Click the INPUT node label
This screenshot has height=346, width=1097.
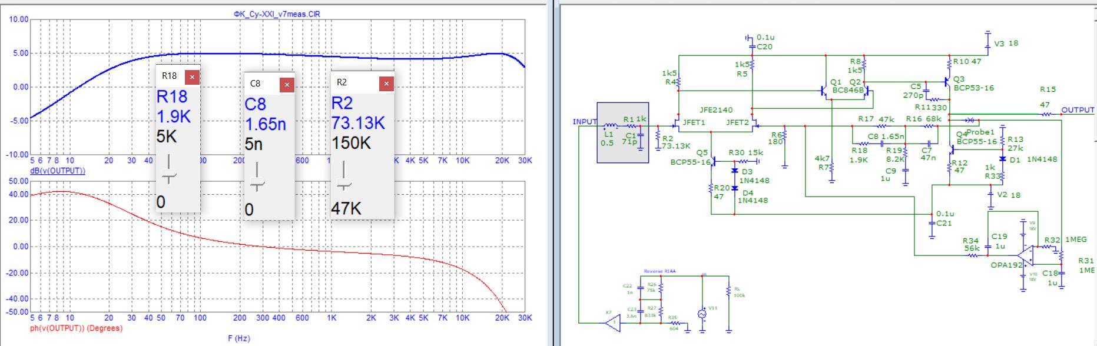pyautogui.click(x=585, y=122)
